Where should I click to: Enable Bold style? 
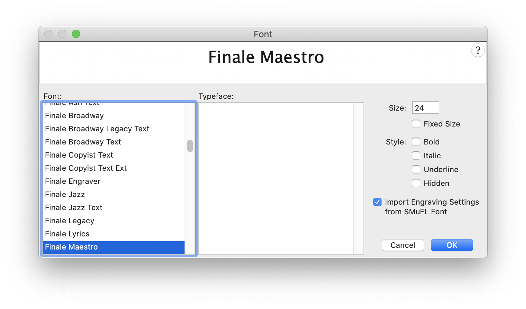point(416,142)
